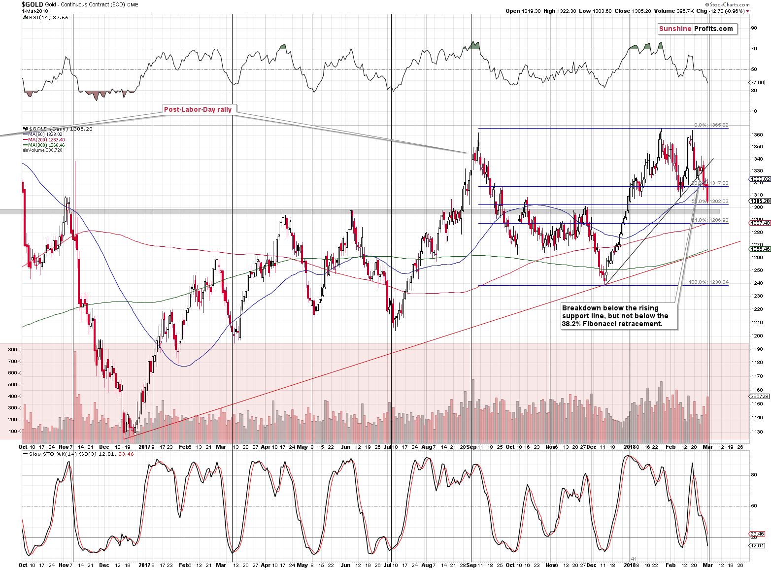Click the 100K volume axis label
Screen dimensions: 771x570
click(x=14, y=432)
